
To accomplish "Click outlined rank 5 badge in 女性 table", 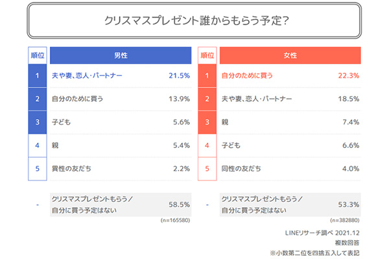I will pyautogui.click(x=207, y=169).
